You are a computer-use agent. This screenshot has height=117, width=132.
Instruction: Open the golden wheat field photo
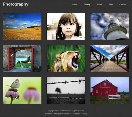pyautogui.click(x=22, y=27)
